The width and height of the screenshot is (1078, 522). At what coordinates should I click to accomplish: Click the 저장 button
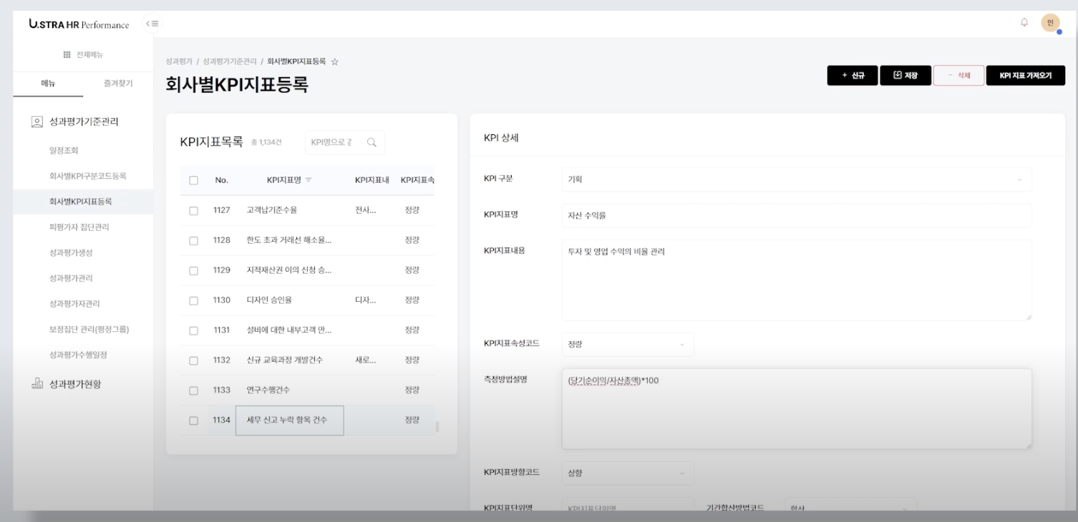(x=905, y=75)
